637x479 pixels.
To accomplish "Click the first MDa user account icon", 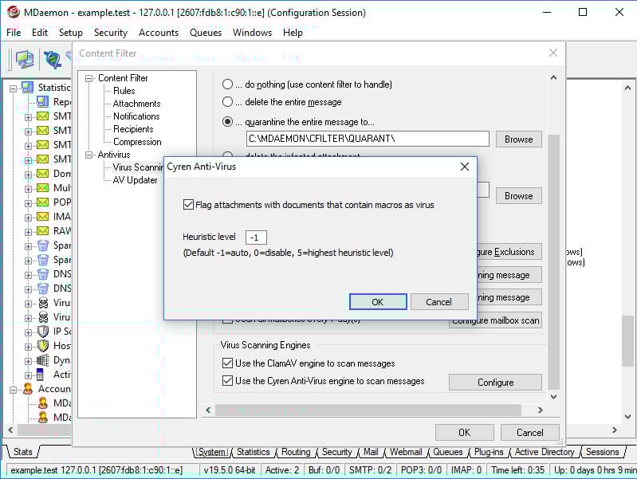I will pos(43,403).
